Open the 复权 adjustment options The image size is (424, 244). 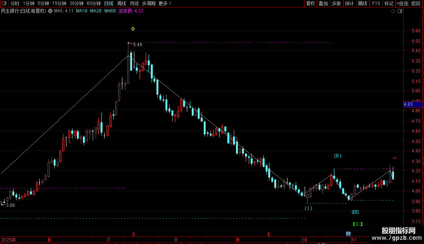[x=310, y=3]
